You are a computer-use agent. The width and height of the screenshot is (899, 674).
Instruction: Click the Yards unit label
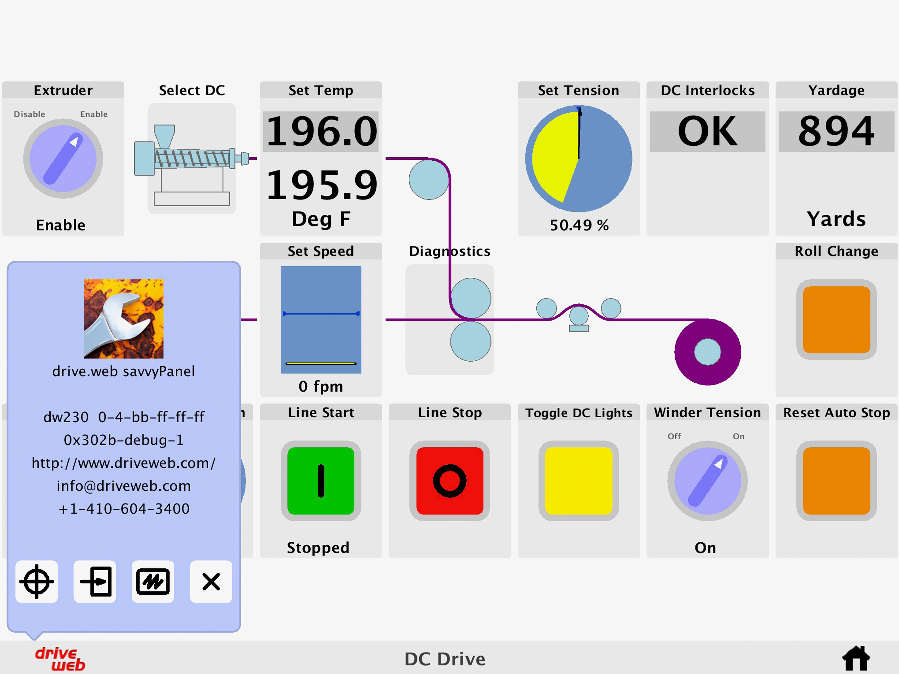[836, 219]
